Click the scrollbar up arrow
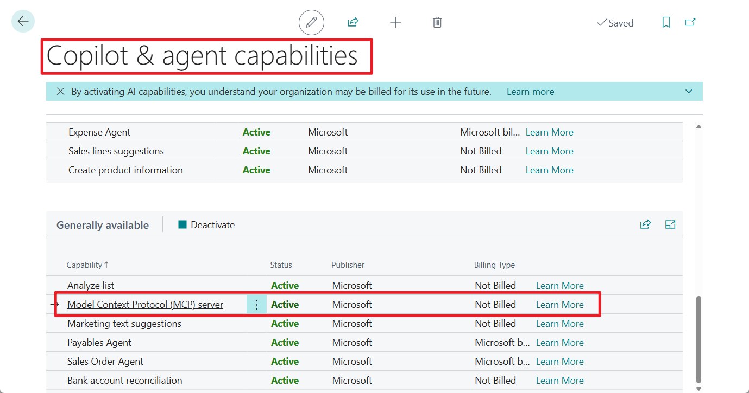The height and width of the screenshot is (393, 749). [698, 127]
